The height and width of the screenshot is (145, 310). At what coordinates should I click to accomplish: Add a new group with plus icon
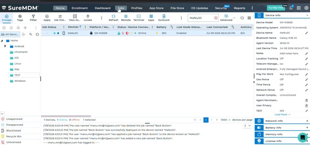click(25, 28)
